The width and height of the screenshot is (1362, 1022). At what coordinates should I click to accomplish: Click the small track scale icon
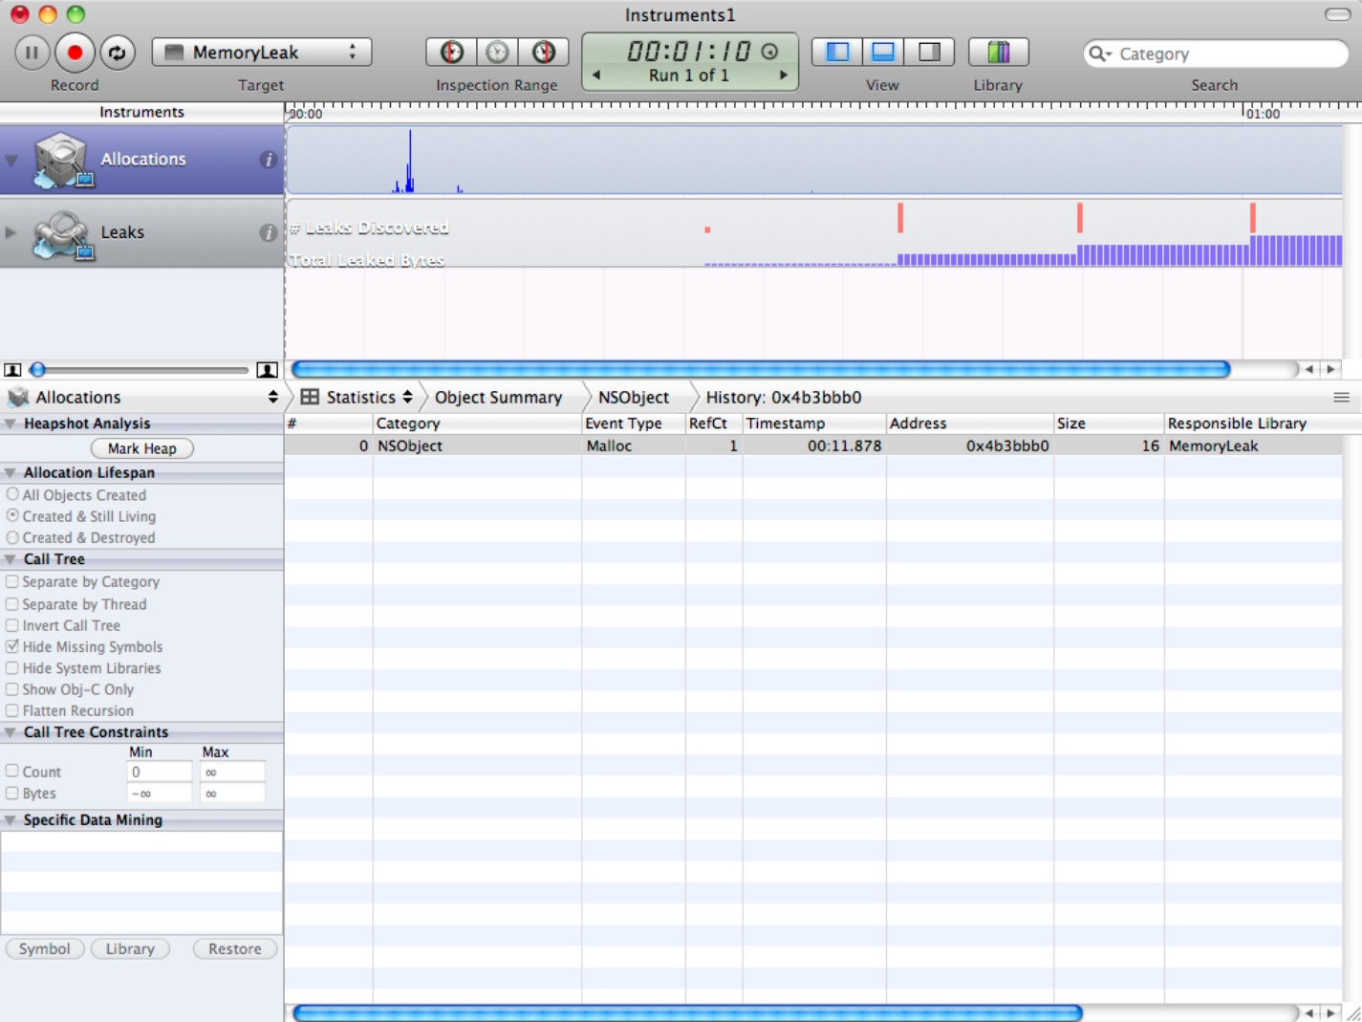tap(12, 370)
